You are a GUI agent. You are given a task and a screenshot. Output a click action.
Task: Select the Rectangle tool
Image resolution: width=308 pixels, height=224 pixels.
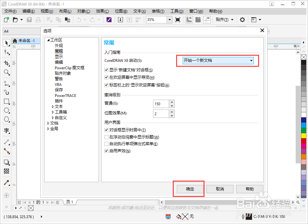click(7, 102)
